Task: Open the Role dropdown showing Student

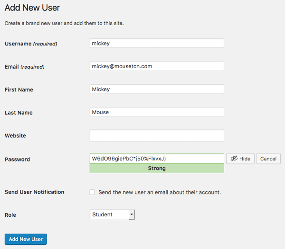Action: [x=112, y=214]
